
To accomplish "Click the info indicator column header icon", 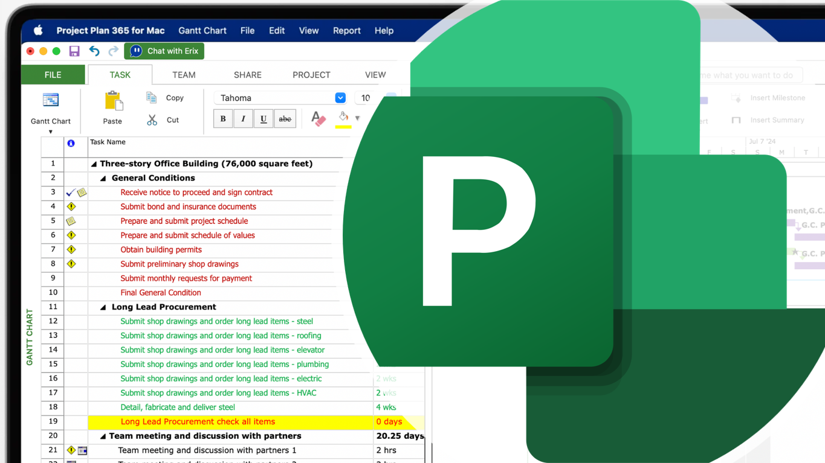I will pos(71,144).
